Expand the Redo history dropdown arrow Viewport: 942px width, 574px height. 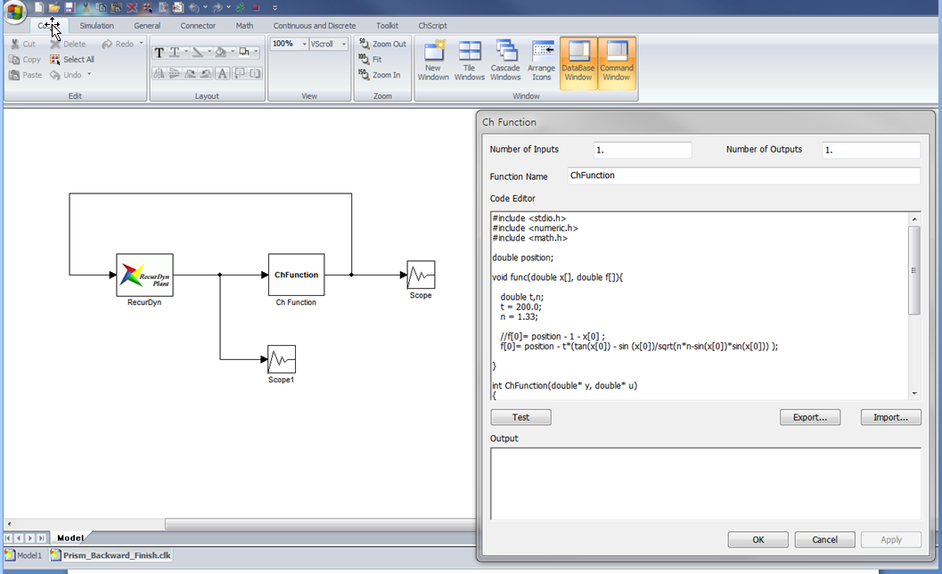[x=141, y=44]
